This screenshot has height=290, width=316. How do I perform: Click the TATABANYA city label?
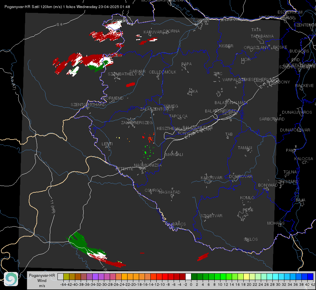262,36
